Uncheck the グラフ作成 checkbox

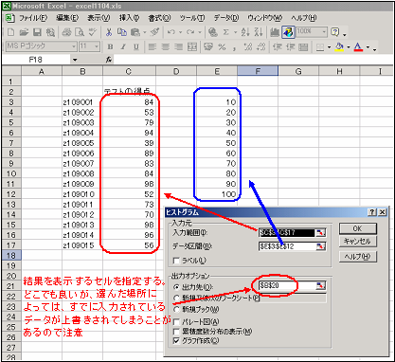pyautogui.click(x=176, y=340)
